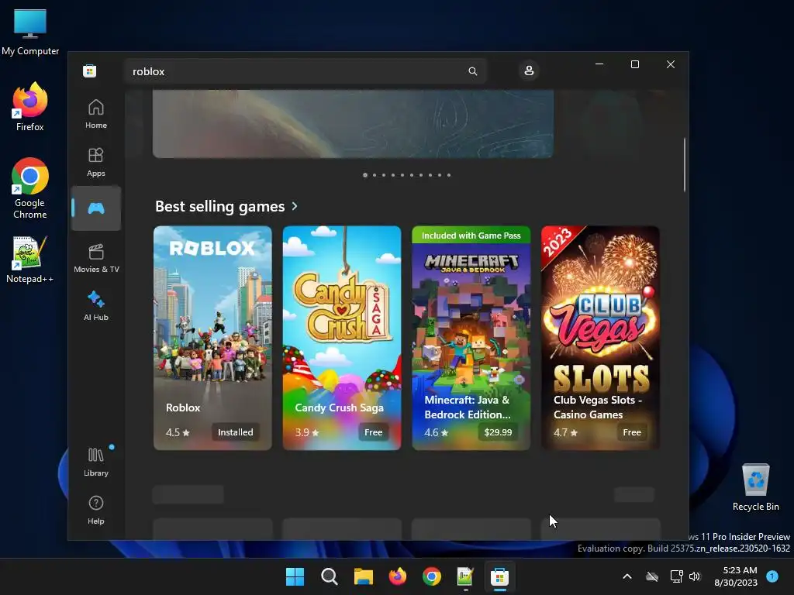The width and height of the screenshot is (794, 595).
Task: Click the 4.7 rating on Club Vegas
Action: pos(565,432)
